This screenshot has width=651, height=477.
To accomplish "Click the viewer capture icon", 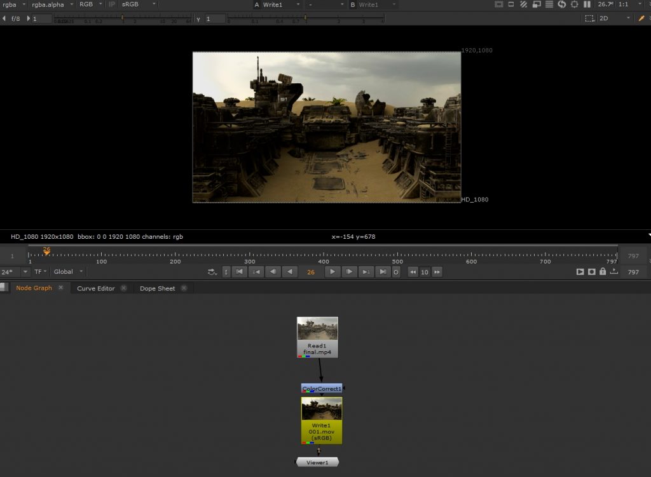I will click(x=592, y=272).
